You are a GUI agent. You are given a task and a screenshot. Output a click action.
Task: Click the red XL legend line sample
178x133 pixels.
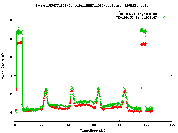tap(164, 14)
